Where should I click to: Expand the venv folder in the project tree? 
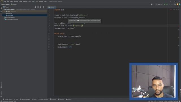click(5, 11)
